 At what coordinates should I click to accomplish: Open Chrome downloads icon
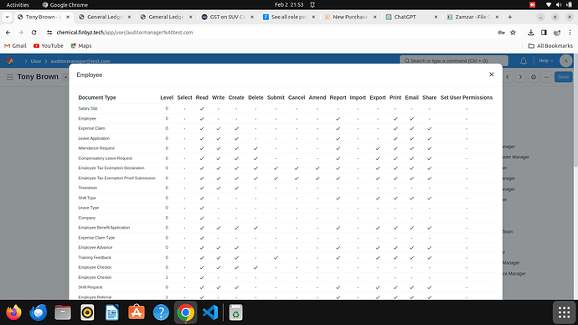point(531,33)
